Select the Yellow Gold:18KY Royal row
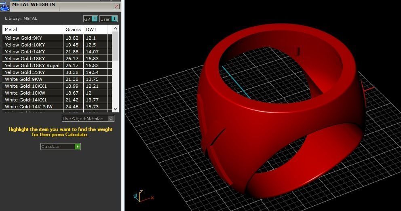The height and width of the screenshot is (211, 401). [57, 65]
